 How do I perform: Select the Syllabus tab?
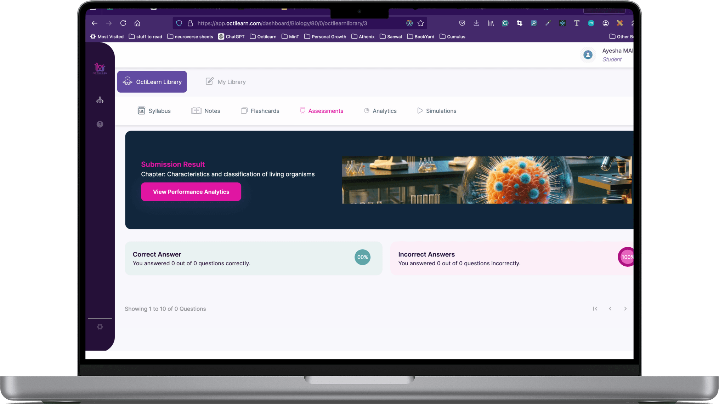point(154,110)
